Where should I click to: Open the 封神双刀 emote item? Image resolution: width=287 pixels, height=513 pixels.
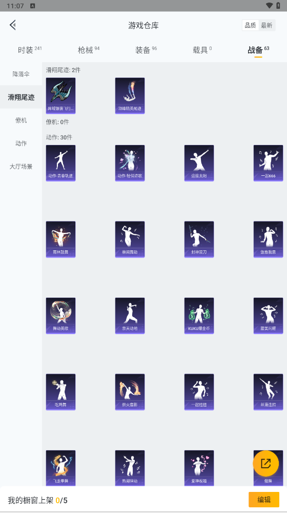click(199, 240)
